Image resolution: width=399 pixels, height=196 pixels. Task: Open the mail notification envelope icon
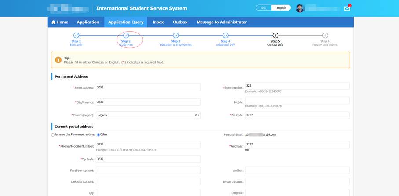(347, 8)
